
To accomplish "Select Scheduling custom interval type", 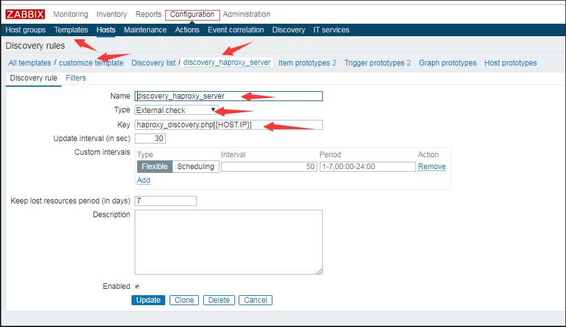I will [x=196, y=167].
